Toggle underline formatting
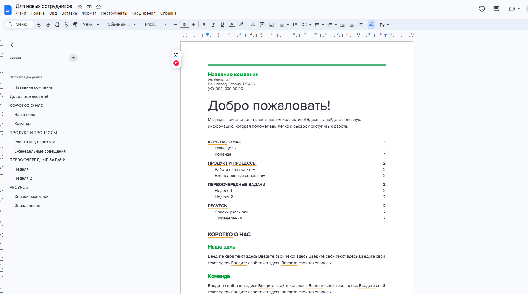Image resolution: width=528 pixels, height=294 pixels. 222,25
